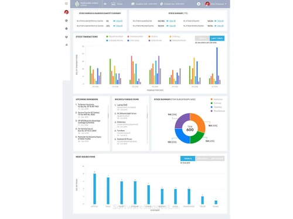Click the eye icon beside Maximum Quantity View All

(x=114, y=26)
